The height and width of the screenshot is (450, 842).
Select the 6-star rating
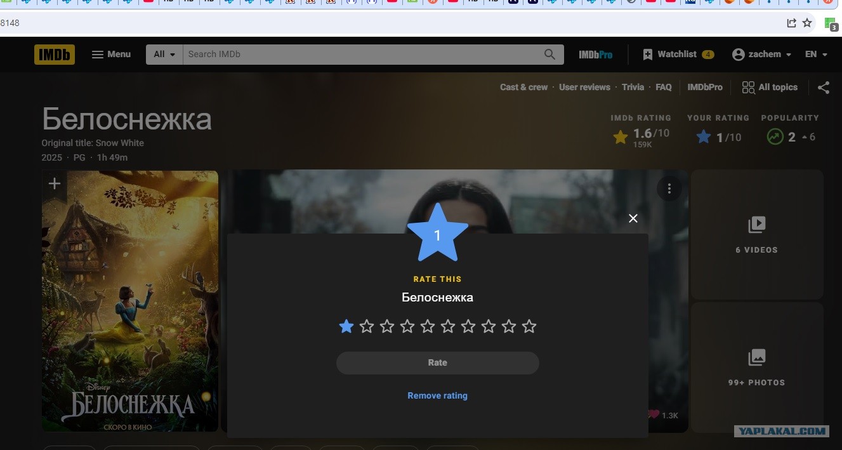coord(448,326)
